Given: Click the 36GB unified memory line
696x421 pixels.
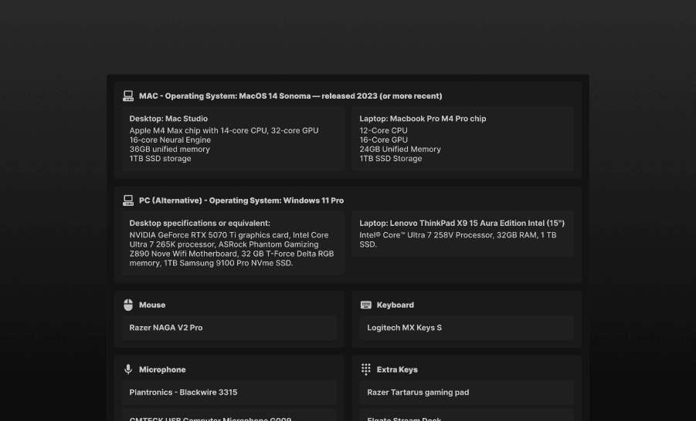Looking at the screenshot, I should pos(170,149).
